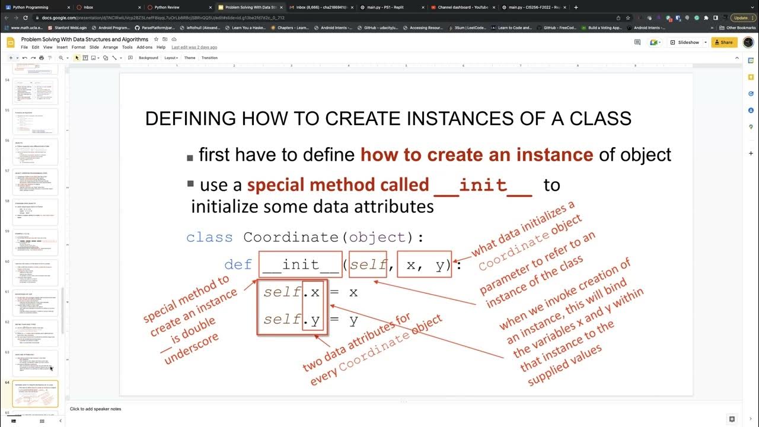This screenshot has height=427, width=759.
Task: Open the Arrange menu
Action: tap(110, 47)
